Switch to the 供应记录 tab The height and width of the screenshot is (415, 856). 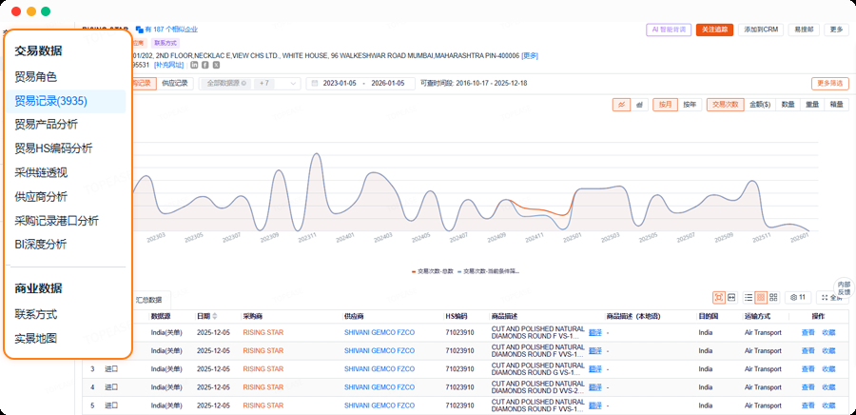pyautogui.click(x=175, y=84)
